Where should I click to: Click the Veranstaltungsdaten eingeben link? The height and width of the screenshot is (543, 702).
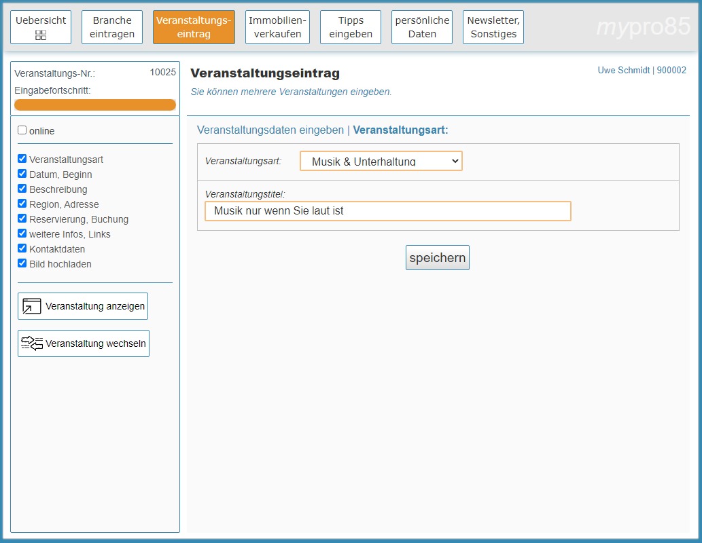pyautogui.click(x=270, y=130)
